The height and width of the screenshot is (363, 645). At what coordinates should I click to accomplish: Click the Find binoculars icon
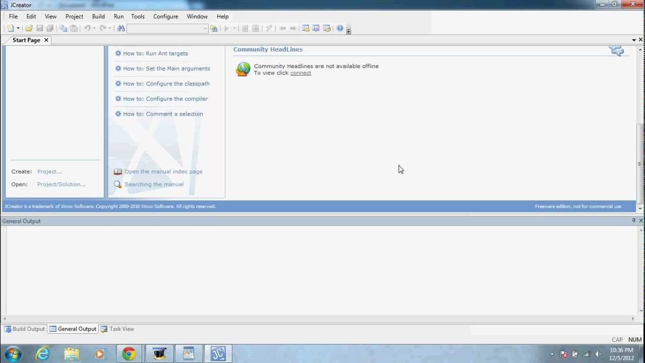click(x=121, y=29)
